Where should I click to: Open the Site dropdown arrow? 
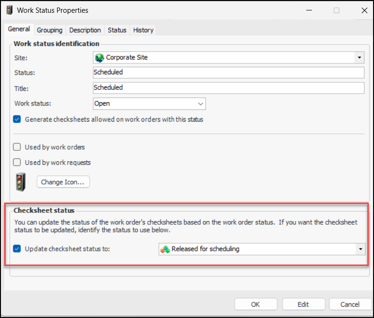coord(359,57)
